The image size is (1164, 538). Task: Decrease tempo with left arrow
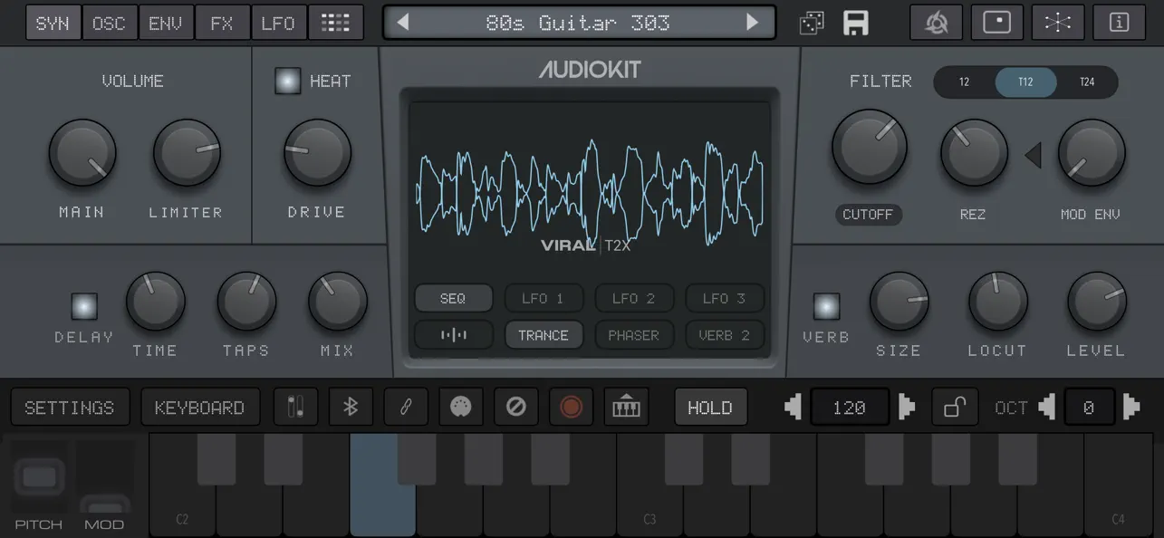[794, 408]
